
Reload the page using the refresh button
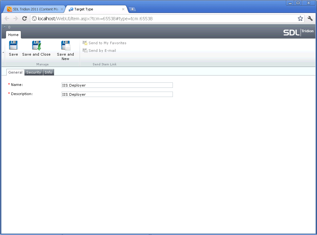pos(24,19)
